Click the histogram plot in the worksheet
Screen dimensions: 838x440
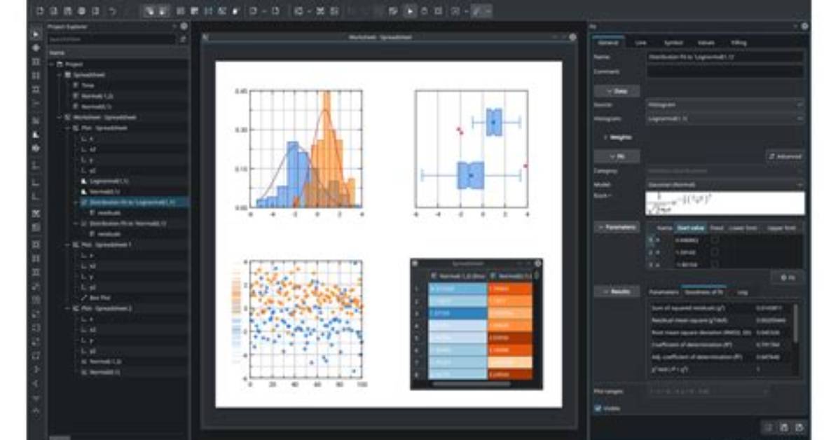point(305,149)
